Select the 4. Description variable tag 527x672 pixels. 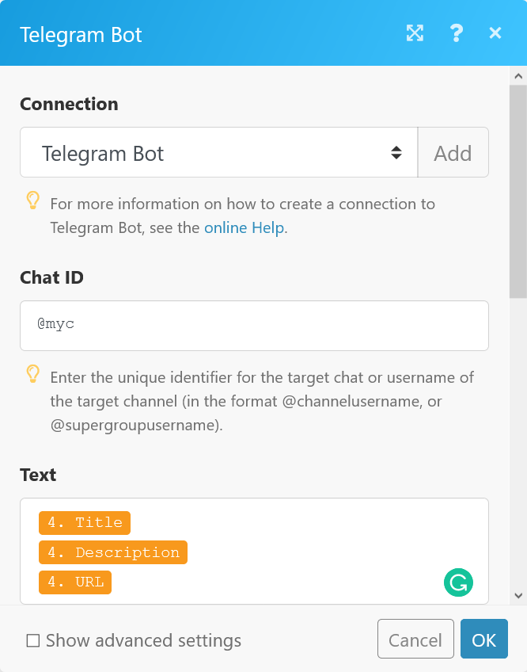(x=113, y=552)
